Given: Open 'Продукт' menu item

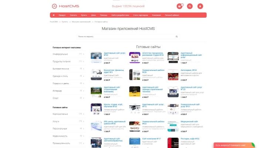Looking at the screenshot, I should [62, 15].
